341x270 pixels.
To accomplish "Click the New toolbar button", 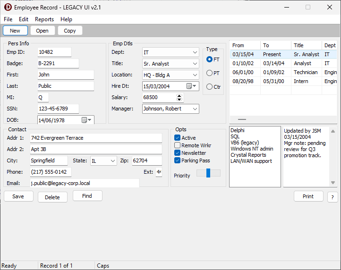I will [x=15, y=31].
